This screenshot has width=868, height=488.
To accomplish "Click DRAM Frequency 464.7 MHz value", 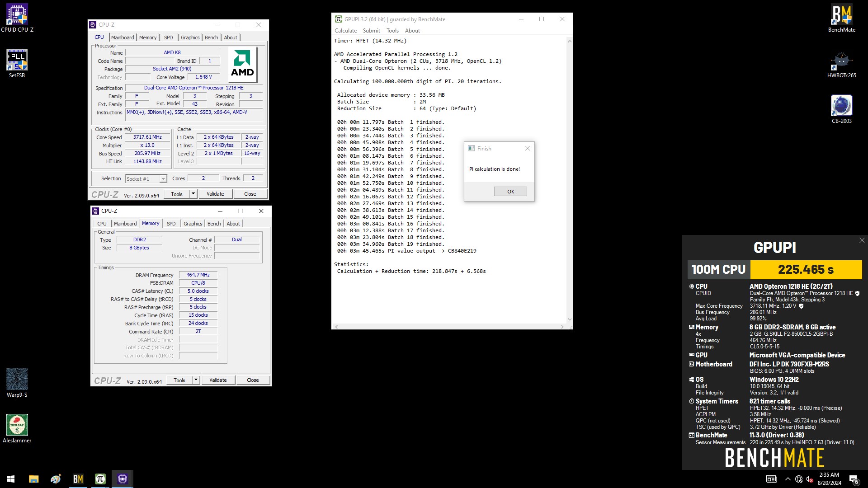I will 198,275.
